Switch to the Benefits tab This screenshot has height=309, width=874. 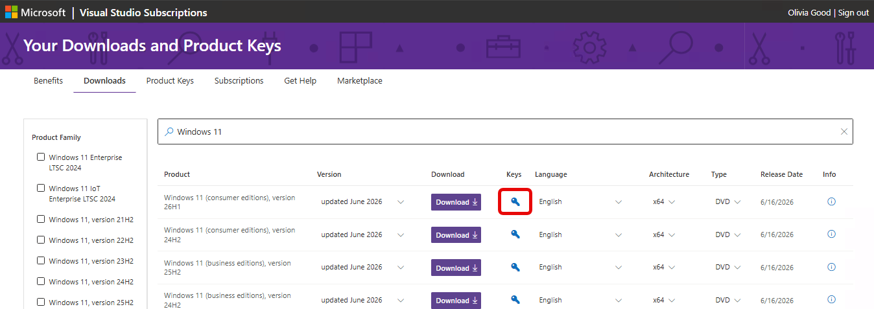coord(48,81)
